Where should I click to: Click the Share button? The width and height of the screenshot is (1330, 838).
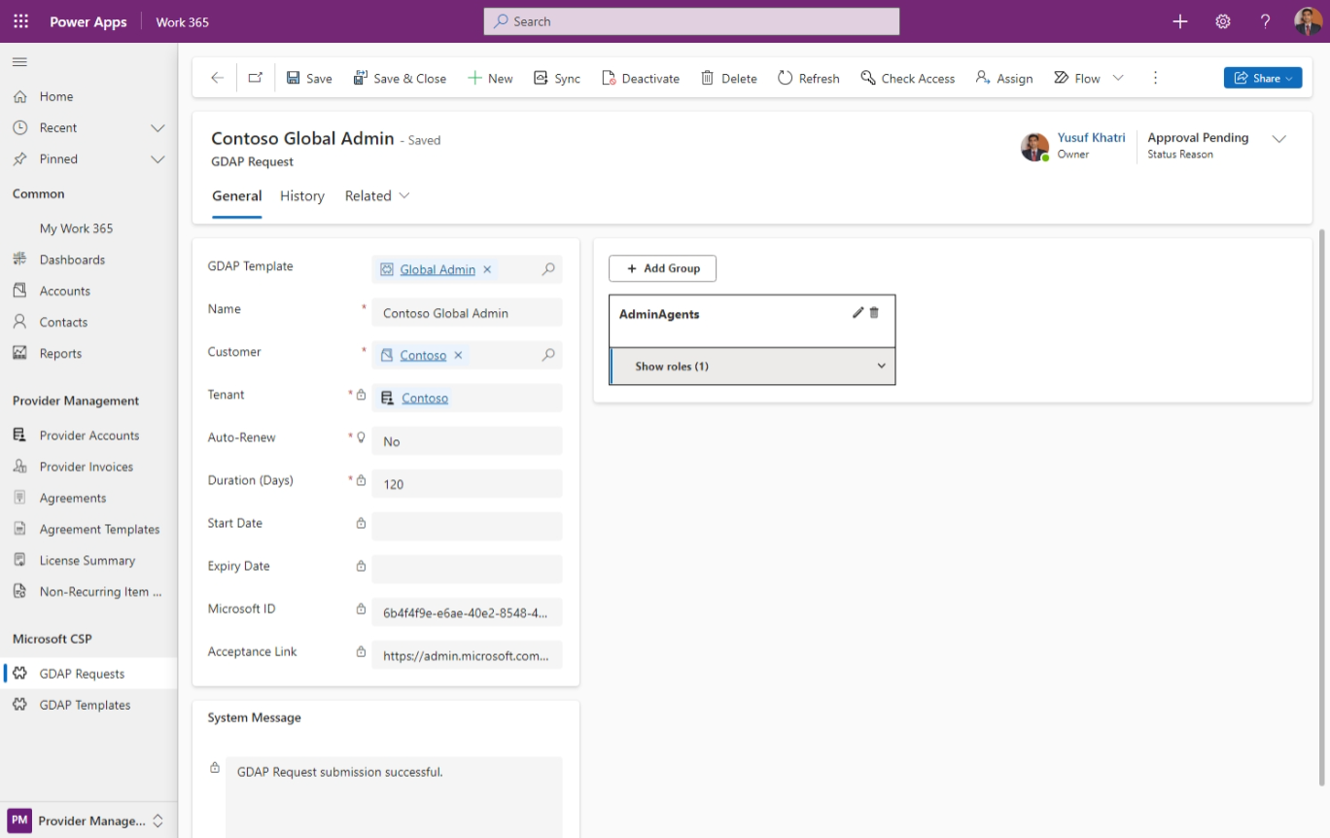point(1263,78)
